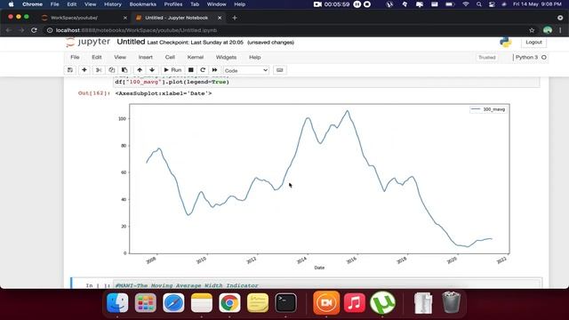The width and height of the screenshot is (569, 320).
Task: Move the selected cell up
Action: tap(140, 70)
